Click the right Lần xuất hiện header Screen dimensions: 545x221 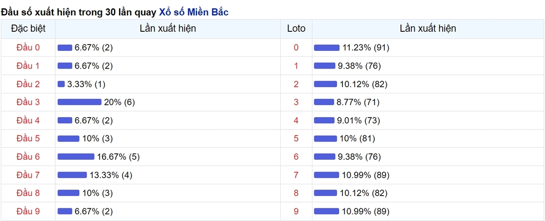pos(428,29)
